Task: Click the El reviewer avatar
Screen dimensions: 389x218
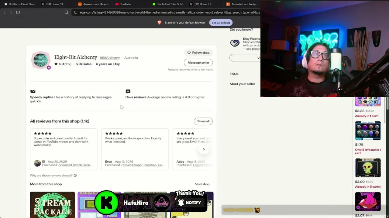Action: coord(37,163)
